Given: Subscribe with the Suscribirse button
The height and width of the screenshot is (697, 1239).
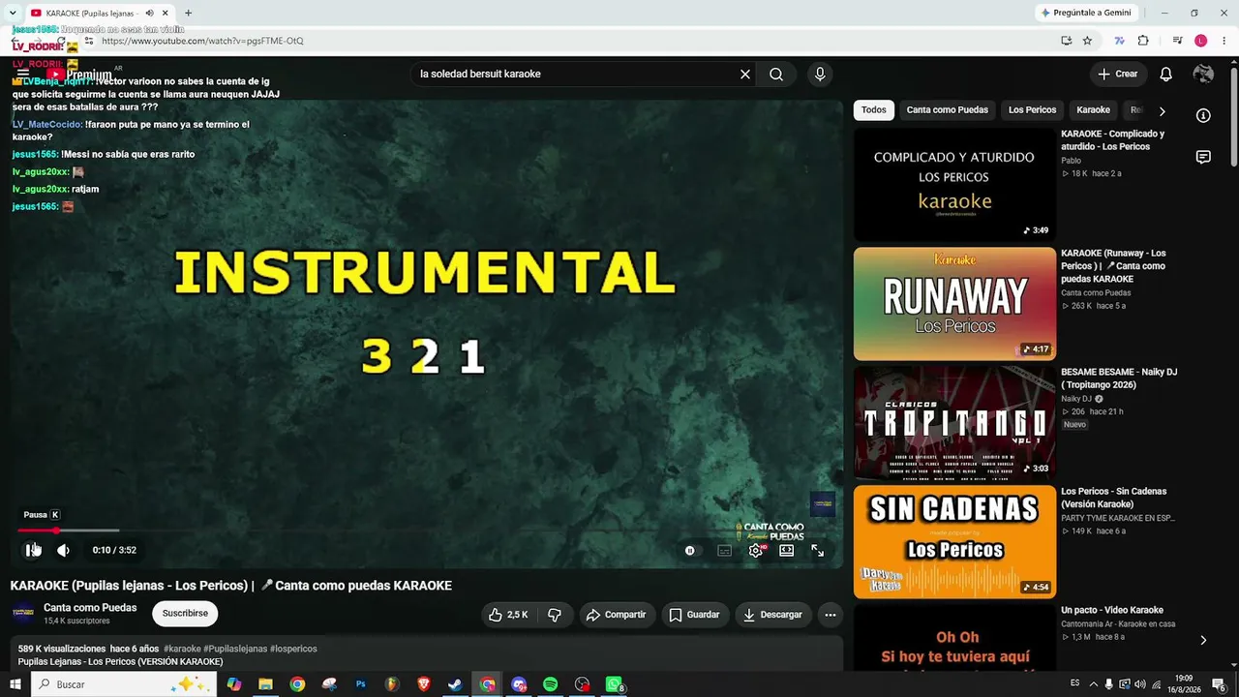Looking at the screenshot, I should tap(185, 614).
